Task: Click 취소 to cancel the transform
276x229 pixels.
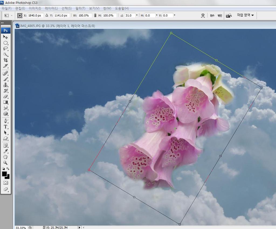Action: [x=212, y=15]
